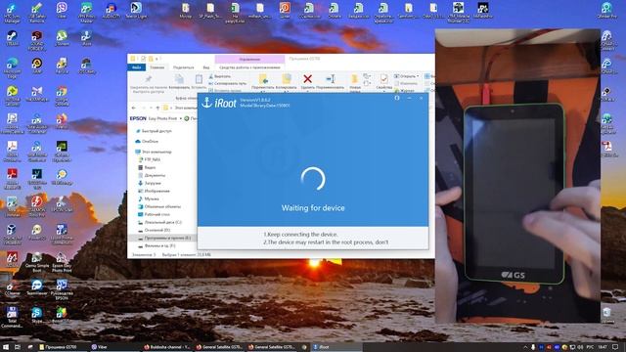Open the Epson Easy Photo Print desktop shortcut
Viewport: 626px width, 352px height.
[x=62, y=263]
